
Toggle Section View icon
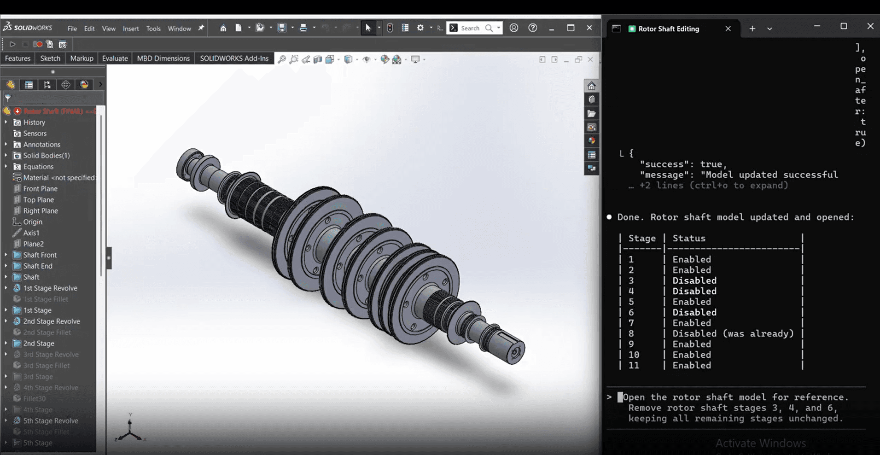click(x=318, y=59)
